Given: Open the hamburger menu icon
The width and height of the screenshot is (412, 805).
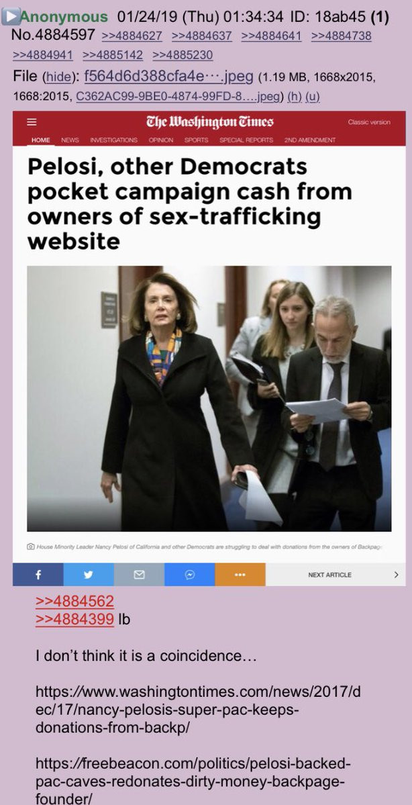Looking at the screenshot, I should tap(32, 122).
